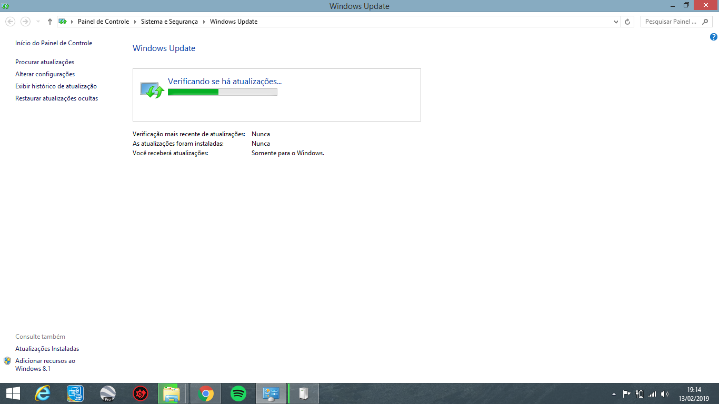Click the Windows Update sync arrows icon
The height and width of the screenshot is (404, 719).
[152, 89]
